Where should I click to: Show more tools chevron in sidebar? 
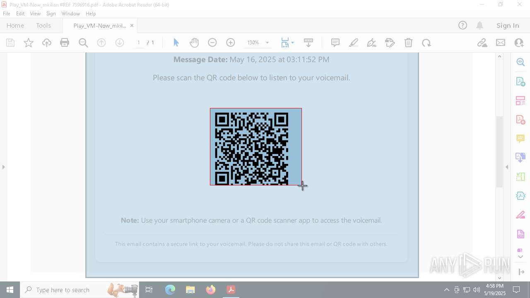(x=520, y=257)
